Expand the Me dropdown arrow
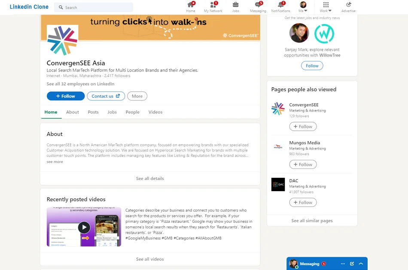408x270 pixels. coord(306,10)
